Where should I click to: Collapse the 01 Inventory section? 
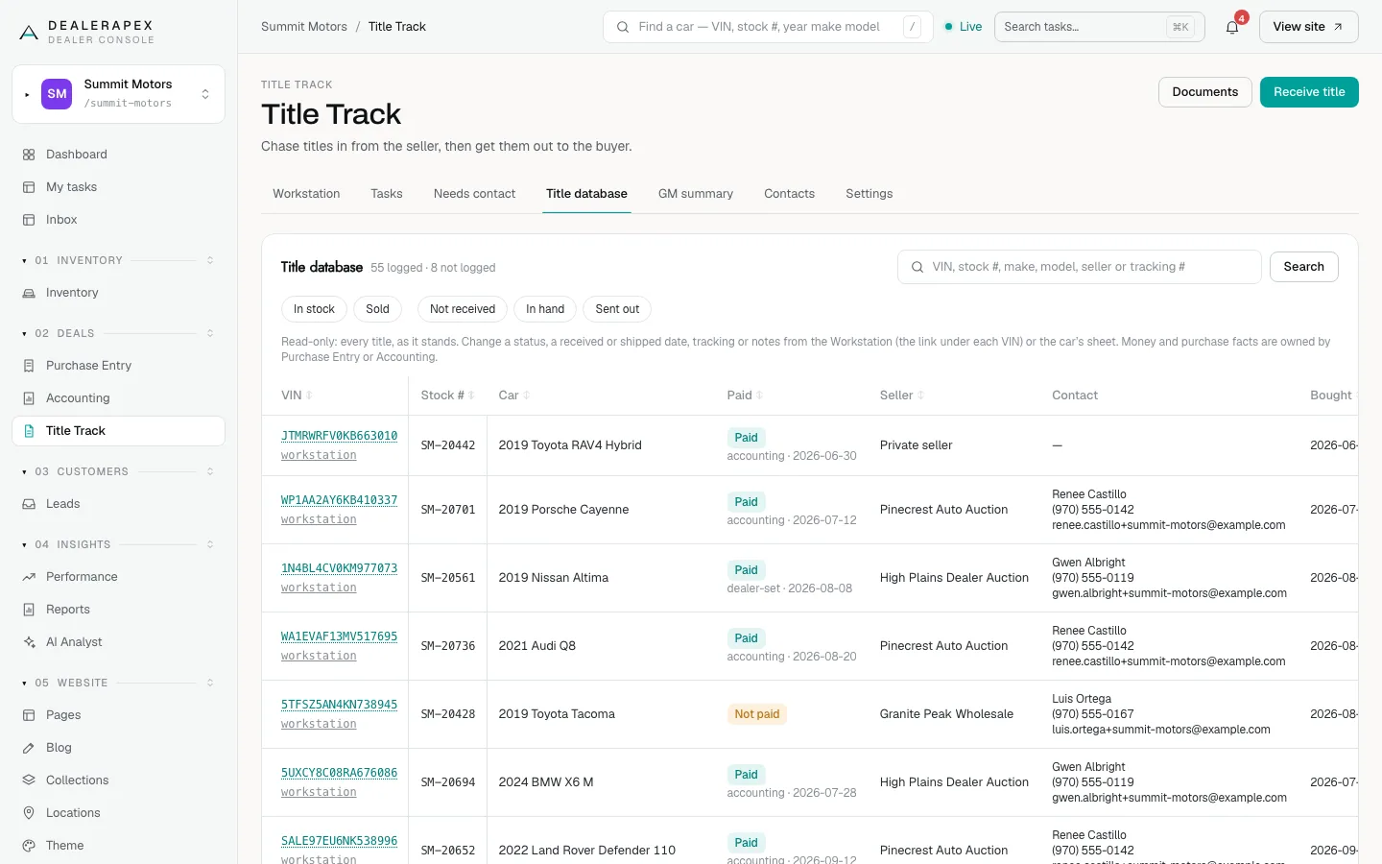[x=118, y=260]
